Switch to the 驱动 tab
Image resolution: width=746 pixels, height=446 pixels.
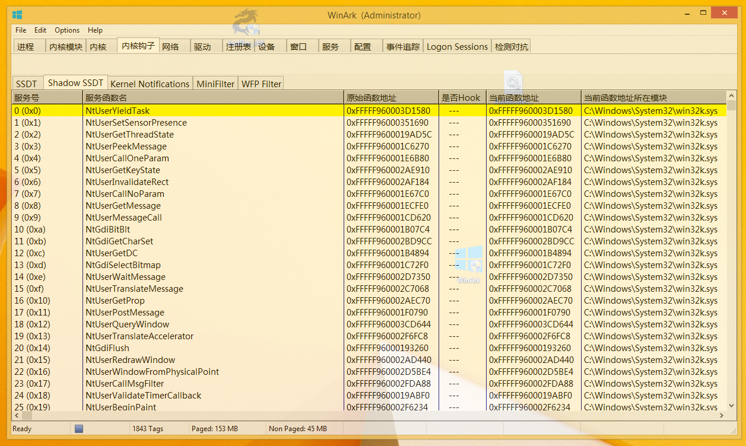[x=206, y=47]
